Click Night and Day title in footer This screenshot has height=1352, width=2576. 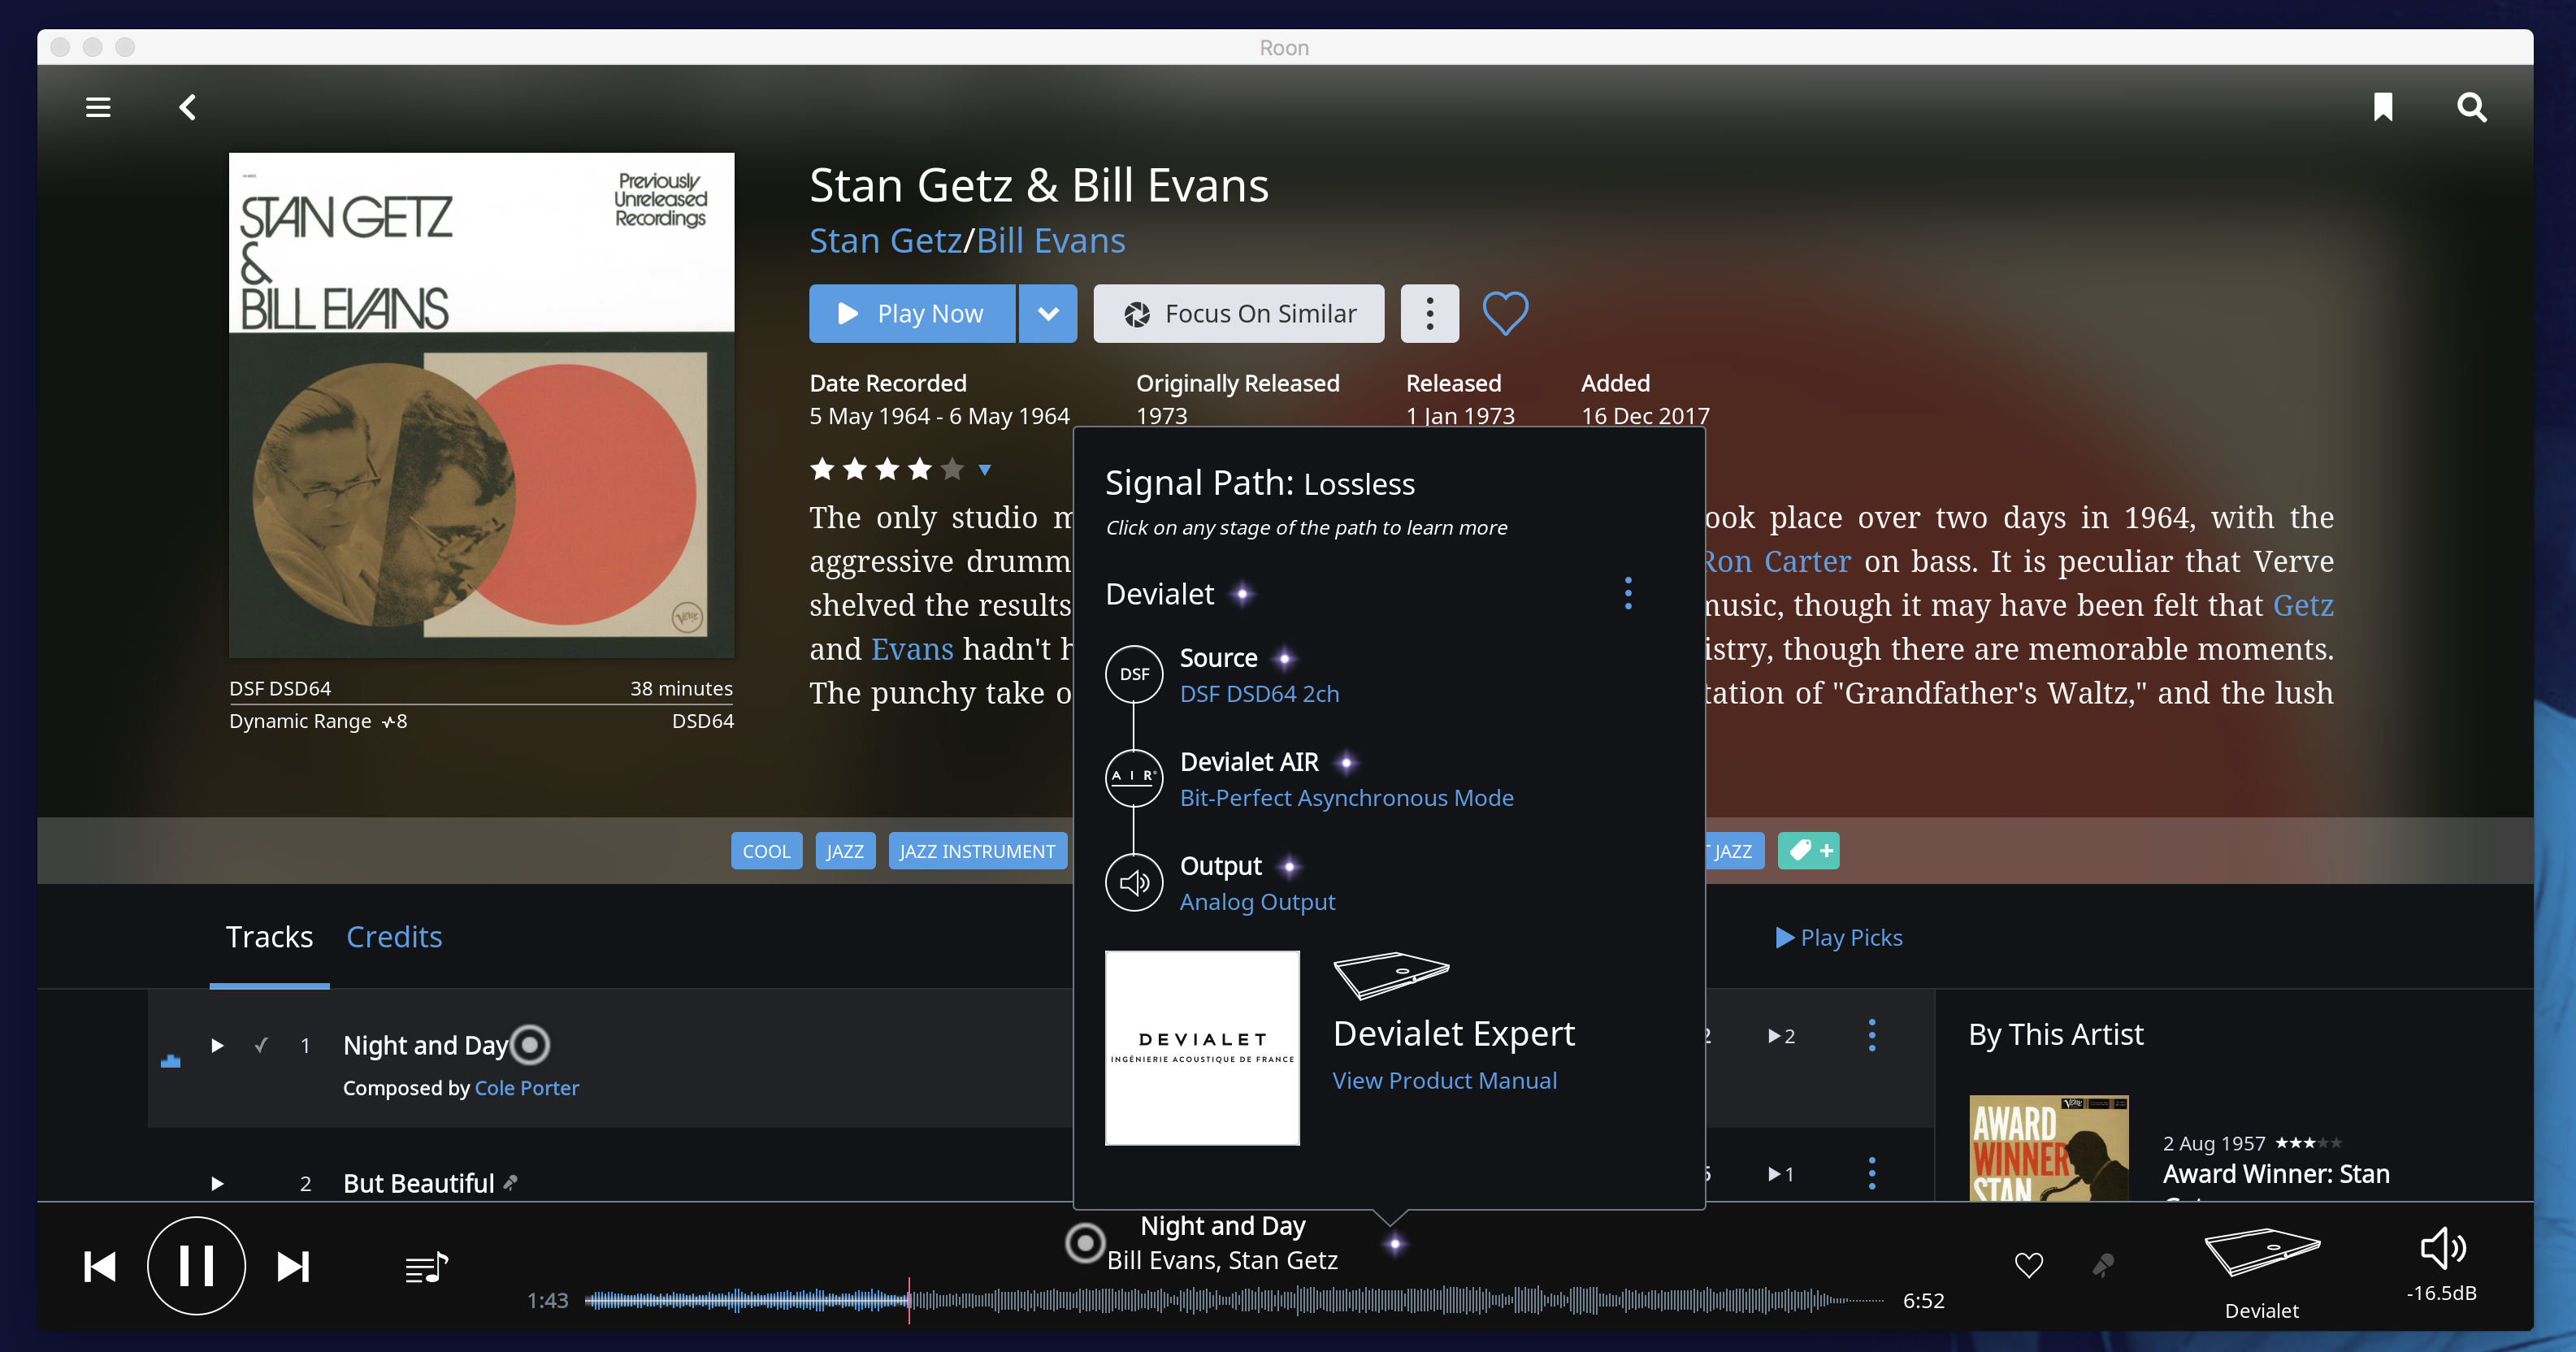tap(1223, 1226)
